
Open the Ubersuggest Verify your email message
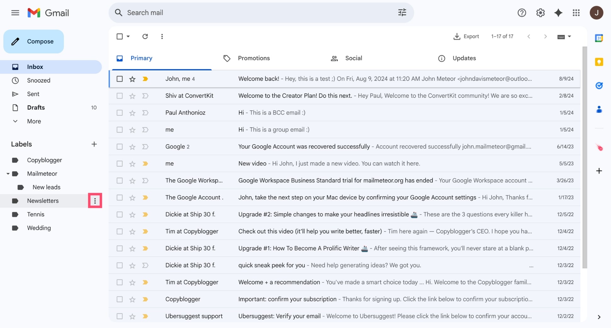[345, 316]
